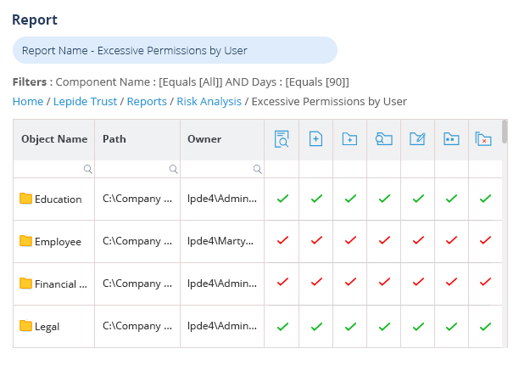Select the Financial ... object name cell
The height and width of the screenshot is (365, 519).
(54, 284)
